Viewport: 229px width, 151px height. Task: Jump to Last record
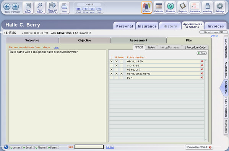[x=99, y=9]
